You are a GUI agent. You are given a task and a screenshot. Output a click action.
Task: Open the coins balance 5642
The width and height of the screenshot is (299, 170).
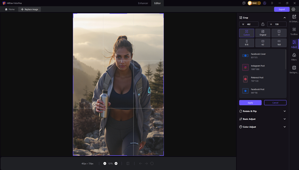tap(254, 3)
